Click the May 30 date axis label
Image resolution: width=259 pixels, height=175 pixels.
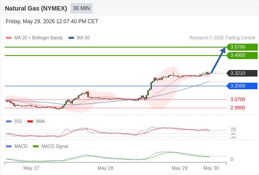tap(211, 168)
